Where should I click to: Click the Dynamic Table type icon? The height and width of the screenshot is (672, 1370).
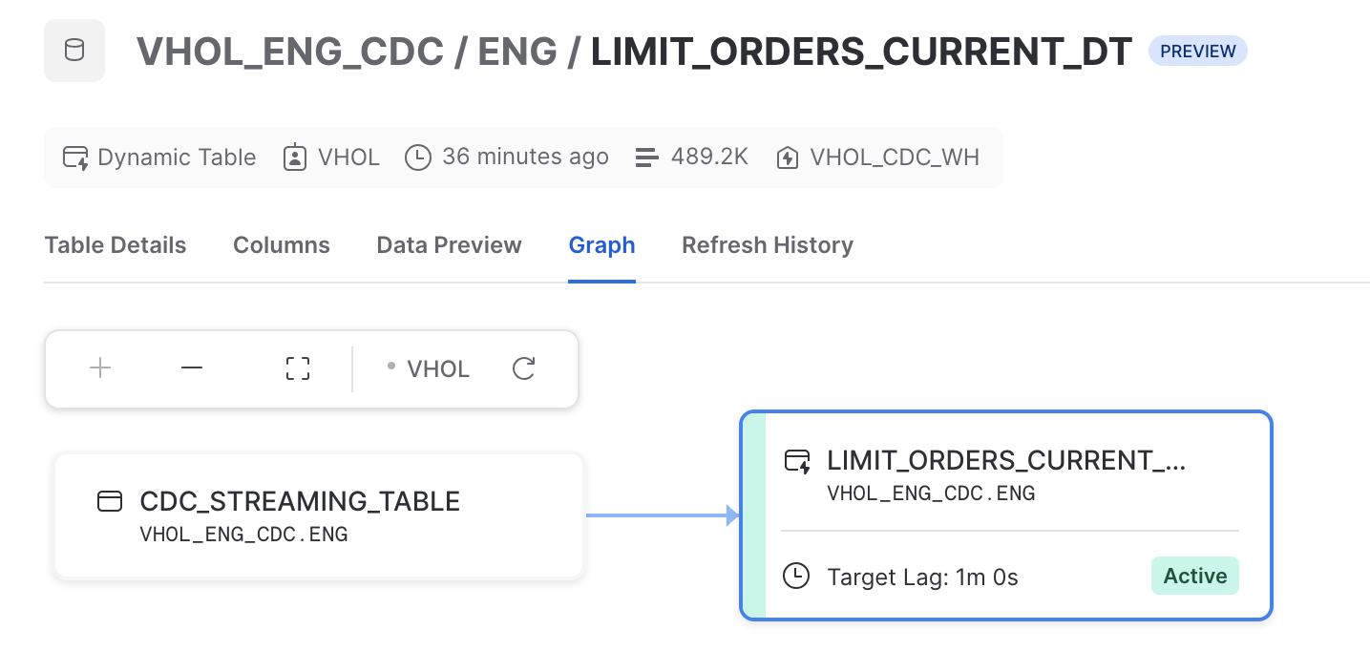(x=75, y=157)
